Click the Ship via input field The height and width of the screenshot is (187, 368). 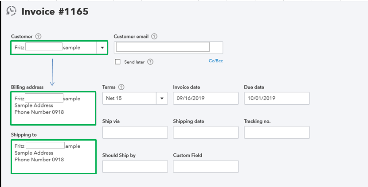coord(135,132)
